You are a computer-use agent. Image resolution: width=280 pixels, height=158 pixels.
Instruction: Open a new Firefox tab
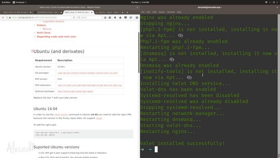click(x=127, y=12)
